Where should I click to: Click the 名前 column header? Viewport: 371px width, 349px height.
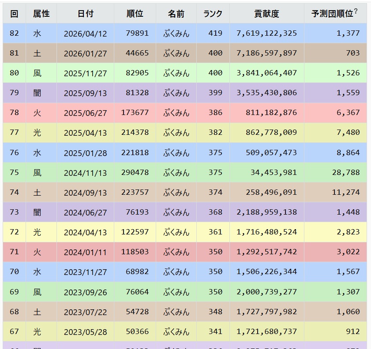point(176,14)
